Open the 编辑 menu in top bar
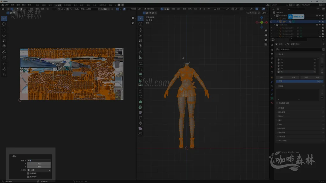Image resolution: width=326 pixels, height=183 pixels. [13, 5]
